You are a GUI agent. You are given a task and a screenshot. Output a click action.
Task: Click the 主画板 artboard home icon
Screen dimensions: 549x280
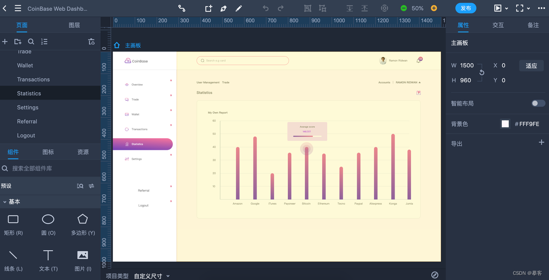coord(117,45)
